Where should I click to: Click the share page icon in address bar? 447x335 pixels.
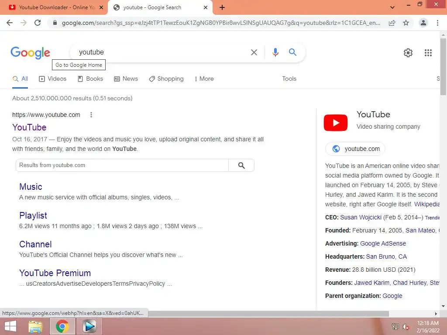pyautogui.click(x=392, y=23)
